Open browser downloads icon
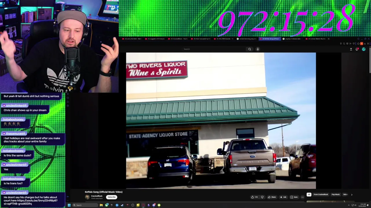The image size is (371, 208). coord(365,44)
